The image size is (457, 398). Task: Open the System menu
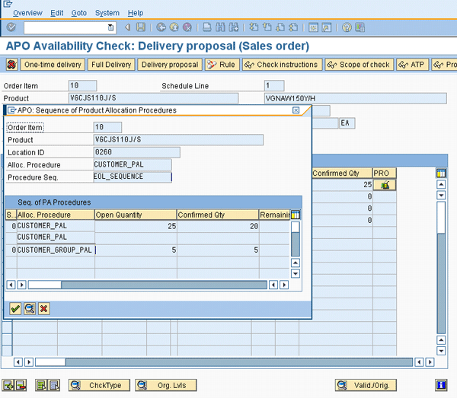[x=107, y=13]
